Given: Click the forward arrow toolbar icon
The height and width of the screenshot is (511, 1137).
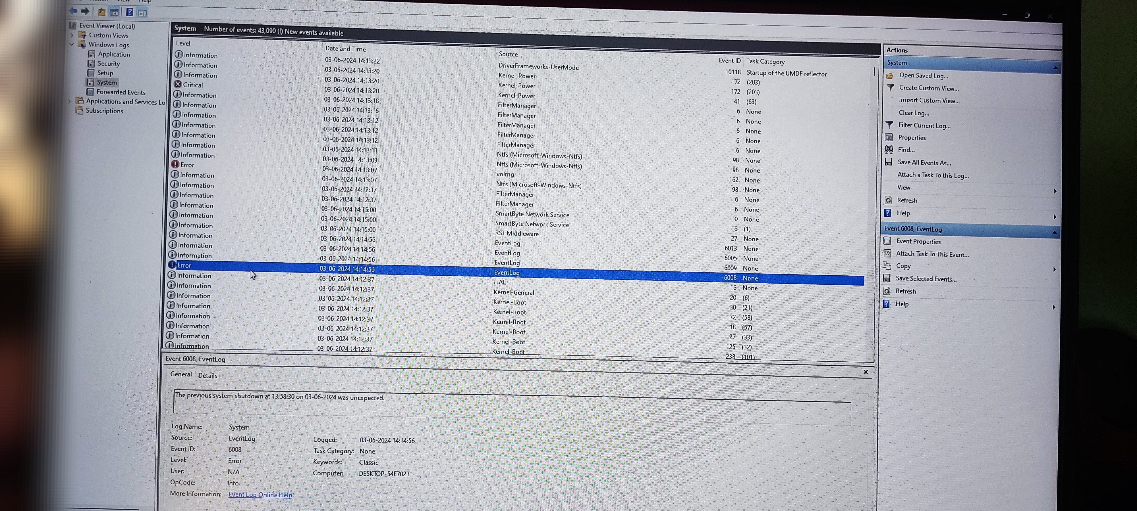Looking at the screenshot, I should 85,11.
